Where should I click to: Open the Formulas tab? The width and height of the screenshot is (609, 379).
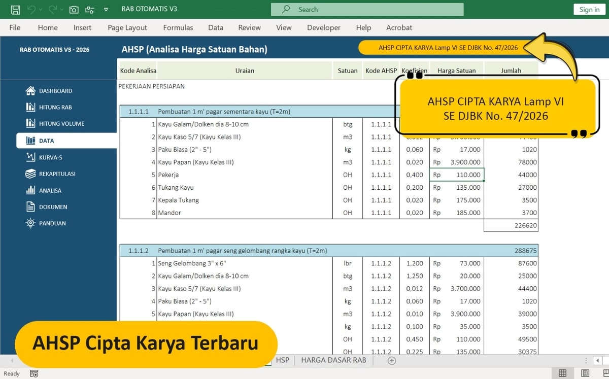(x=178, y=27)
